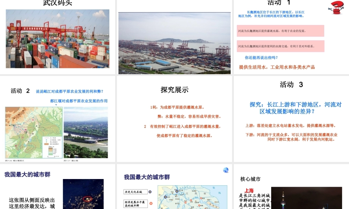Viewport: 349px width, 209px height.
Task: Click the text 这张图从侧面反映出
Action: (32, 200)
